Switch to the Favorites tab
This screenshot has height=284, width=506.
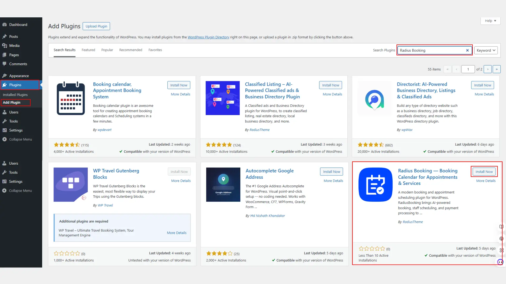point(155,50)
